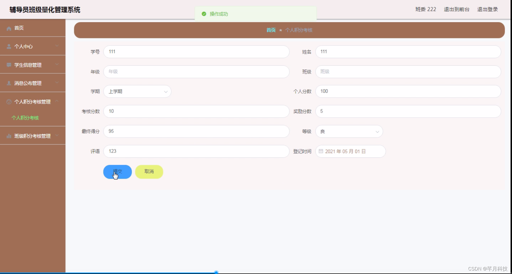
Task: Click the star icon in the breadcrumb bar
Action: [280, 30]
